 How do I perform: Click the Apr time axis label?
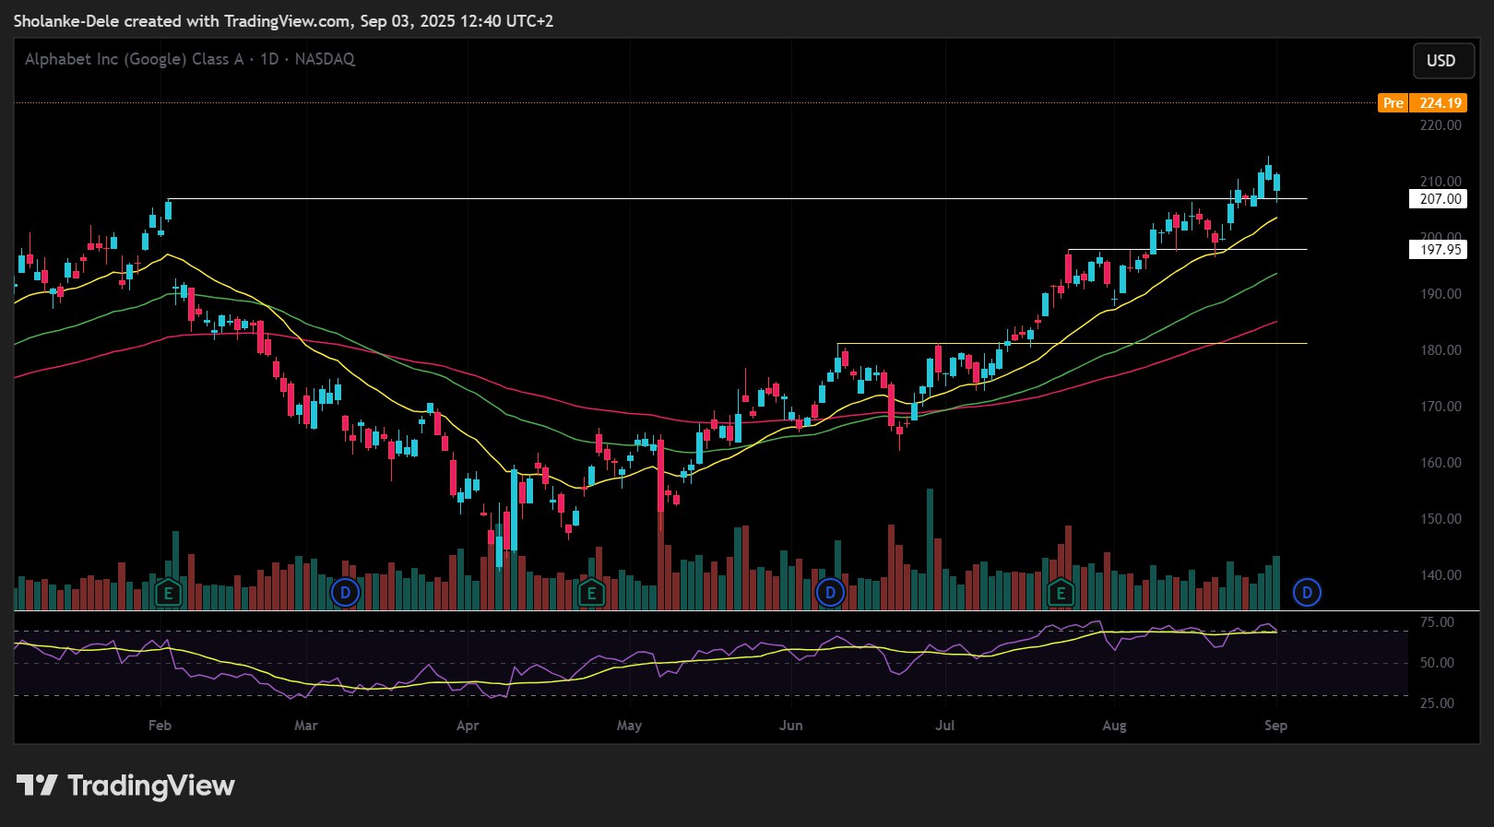(468, 726)
